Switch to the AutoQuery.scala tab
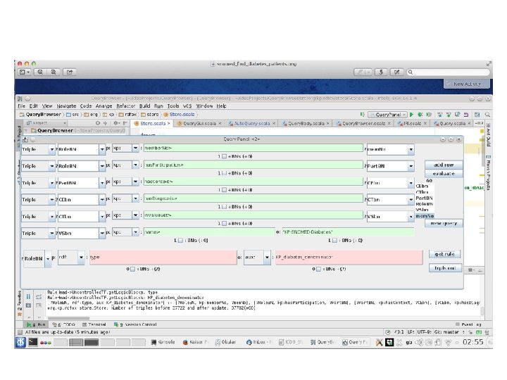The height and width of the screenshot is (380, 507). click(251, 123)
